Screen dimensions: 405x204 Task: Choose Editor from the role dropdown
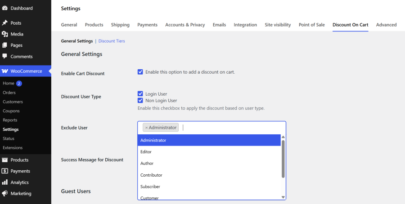coord(209,151)
